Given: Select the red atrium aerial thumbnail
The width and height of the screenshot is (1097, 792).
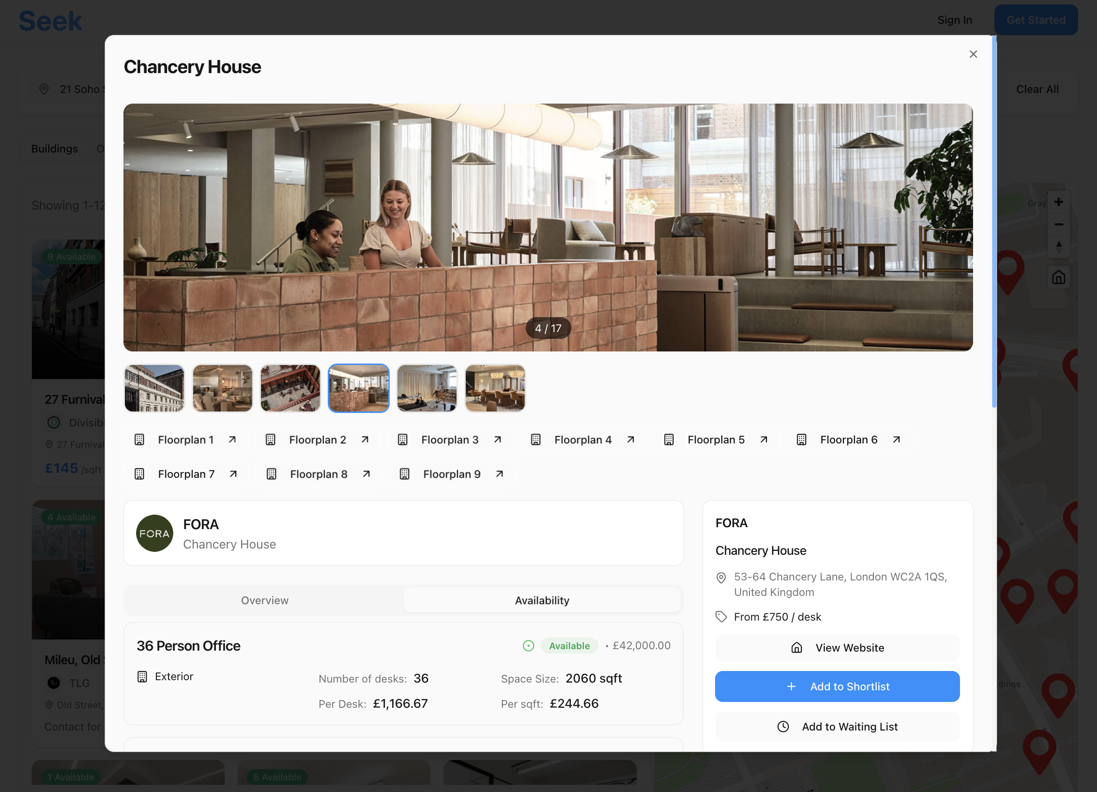Looking at the screenshot, I should tap(290, 388).
